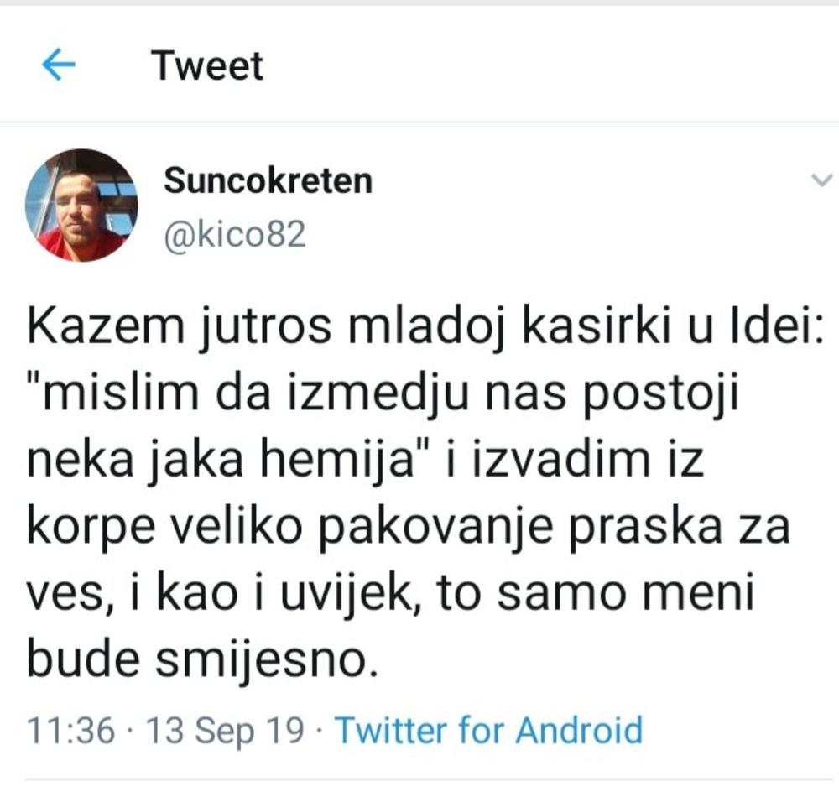The image size is (839, 797).
Task: Tap the 11:36 timestamp
Action: click(70, 730)
